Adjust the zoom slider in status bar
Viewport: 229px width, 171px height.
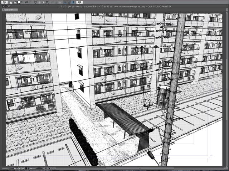tap(8, 169)
